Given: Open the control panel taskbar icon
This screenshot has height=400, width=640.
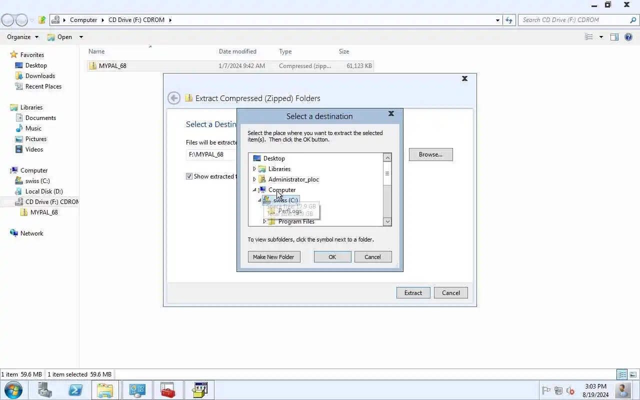Looking at the screenshot, I should [x=137, y=390].
